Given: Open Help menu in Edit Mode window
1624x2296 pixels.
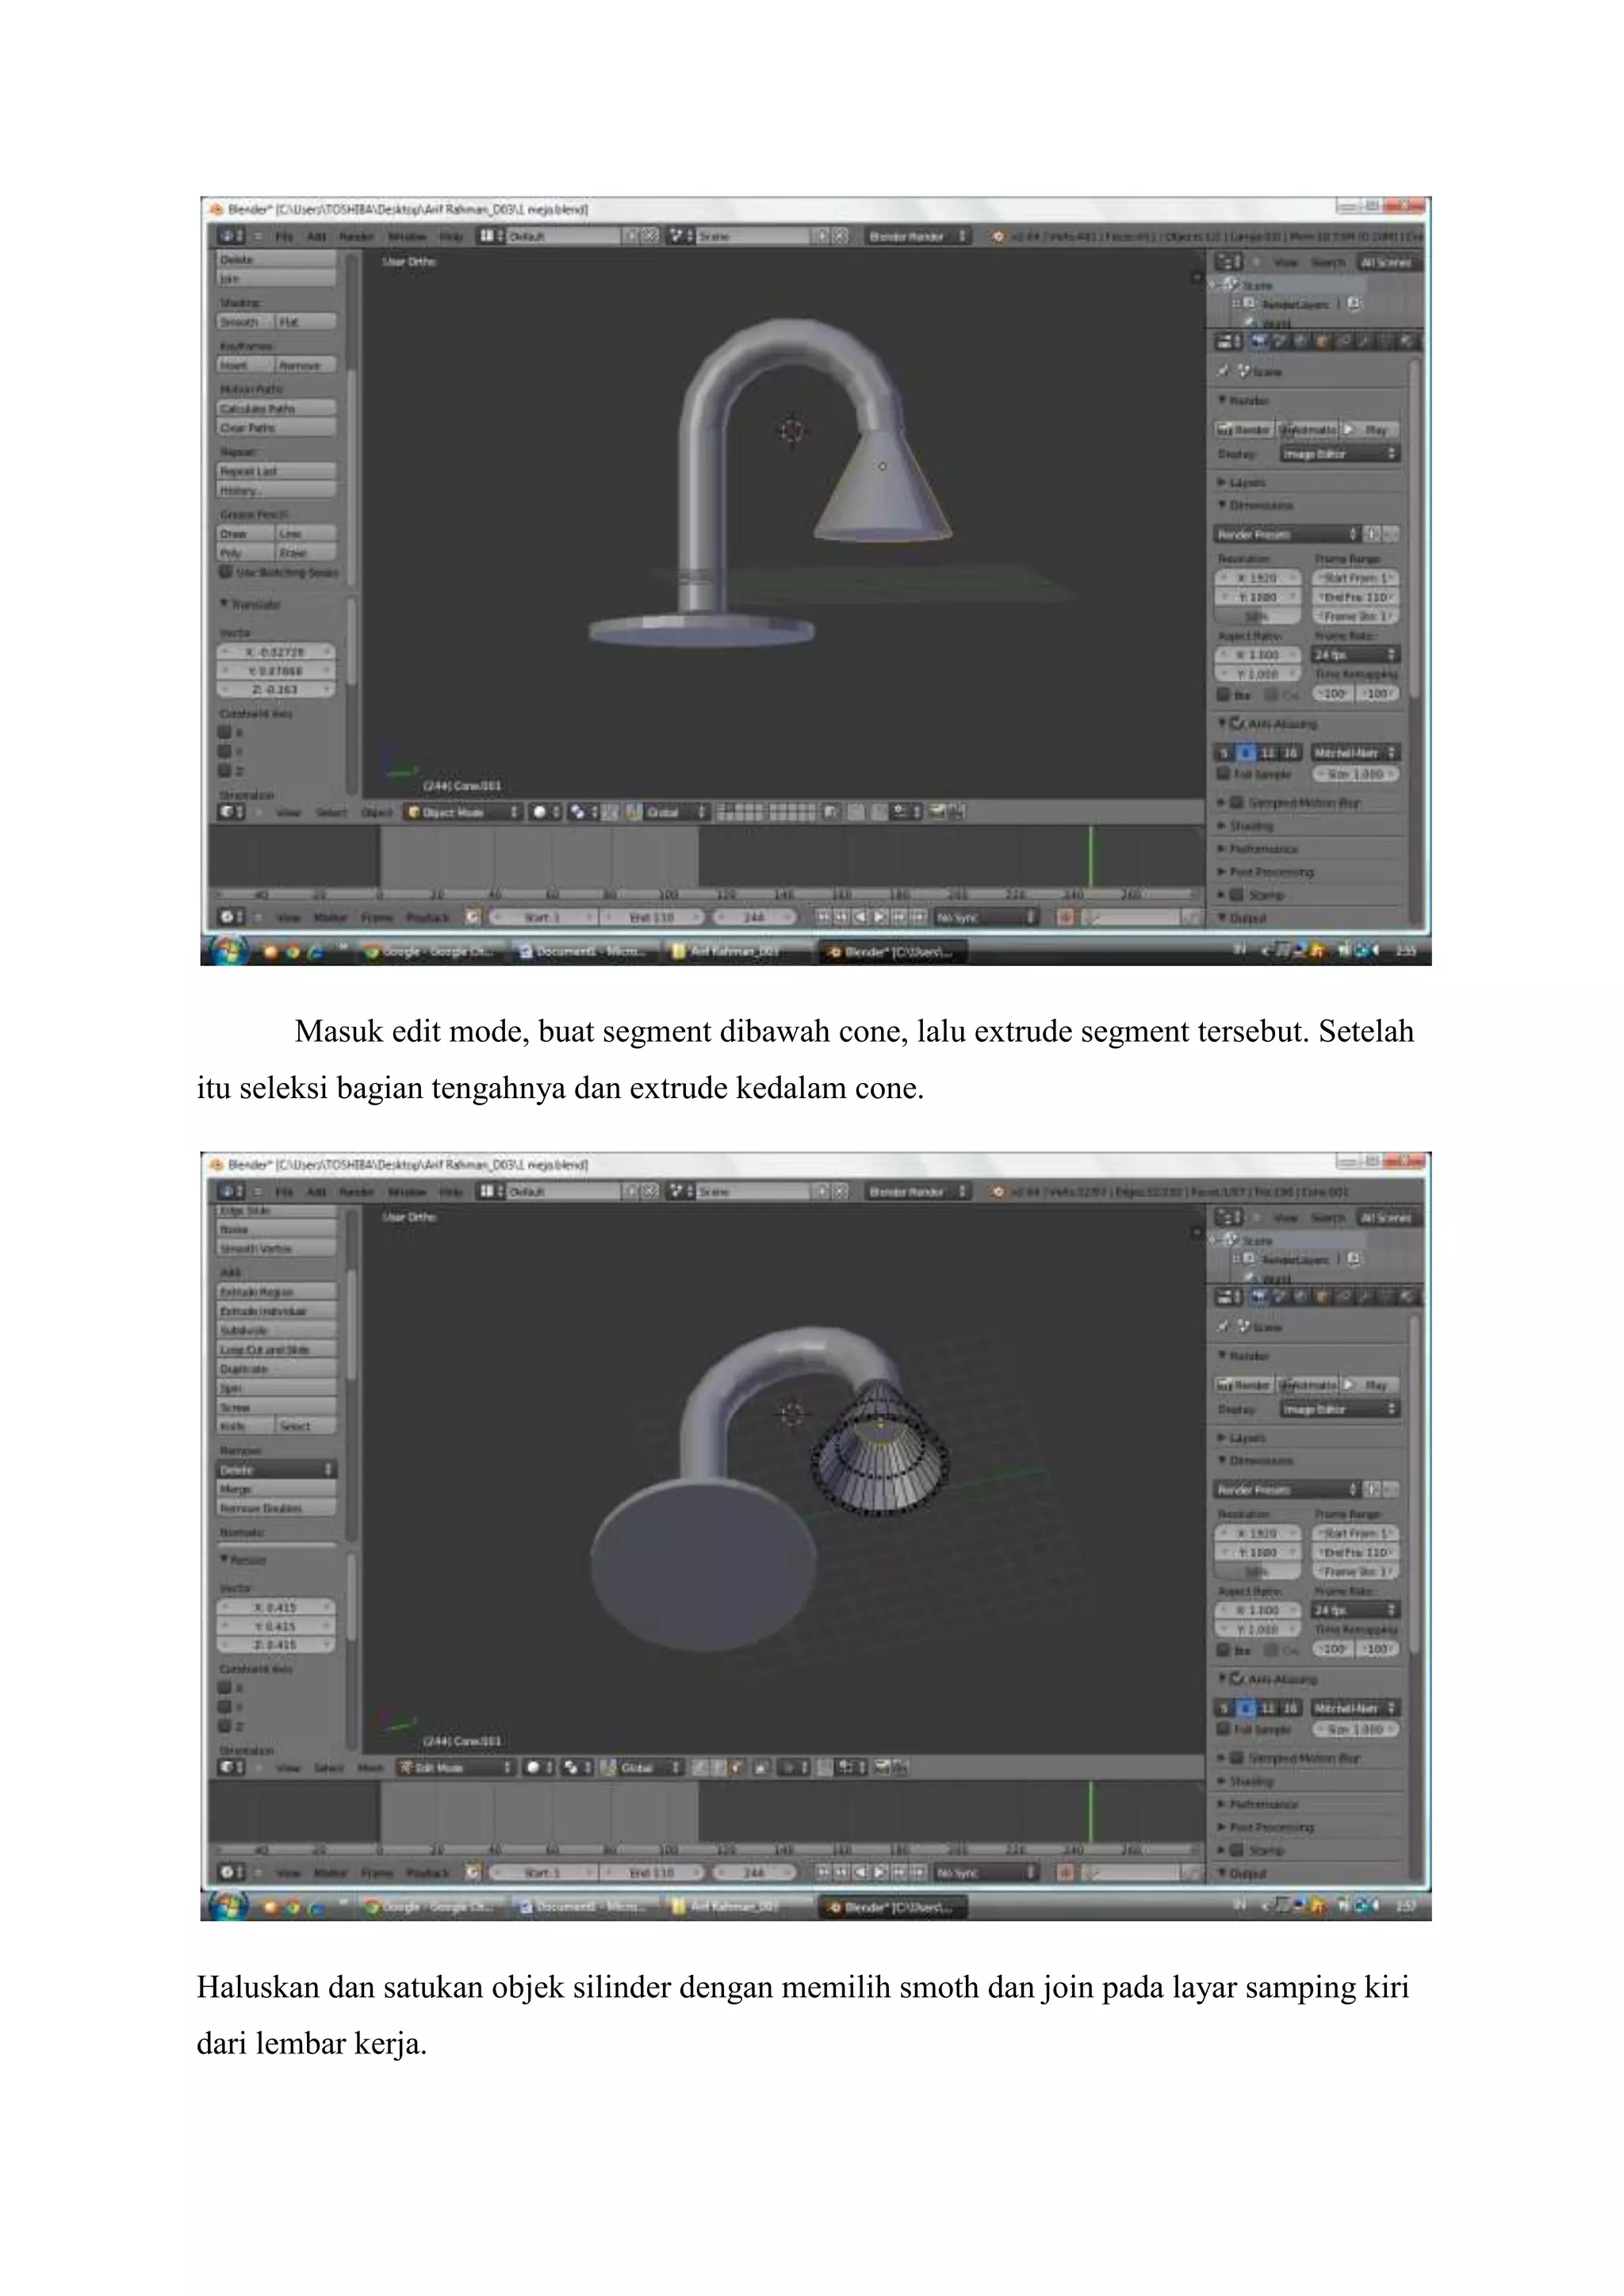Looking at the screenshot, I should pyautogui.click(x=451, y=1192).
